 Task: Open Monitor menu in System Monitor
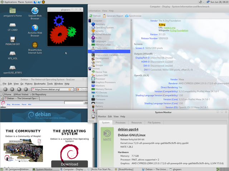tap(102, 116)
